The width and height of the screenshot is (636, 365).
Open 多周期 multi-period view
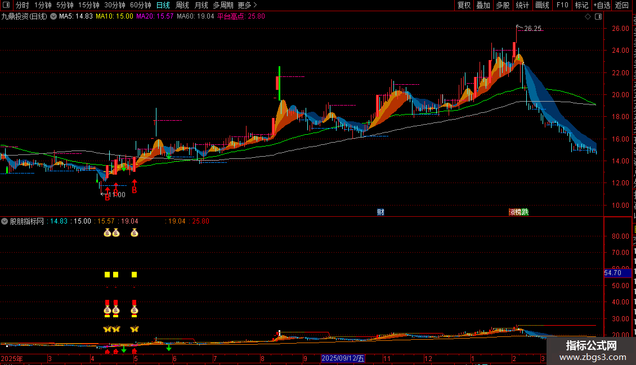tap(223, 5)
